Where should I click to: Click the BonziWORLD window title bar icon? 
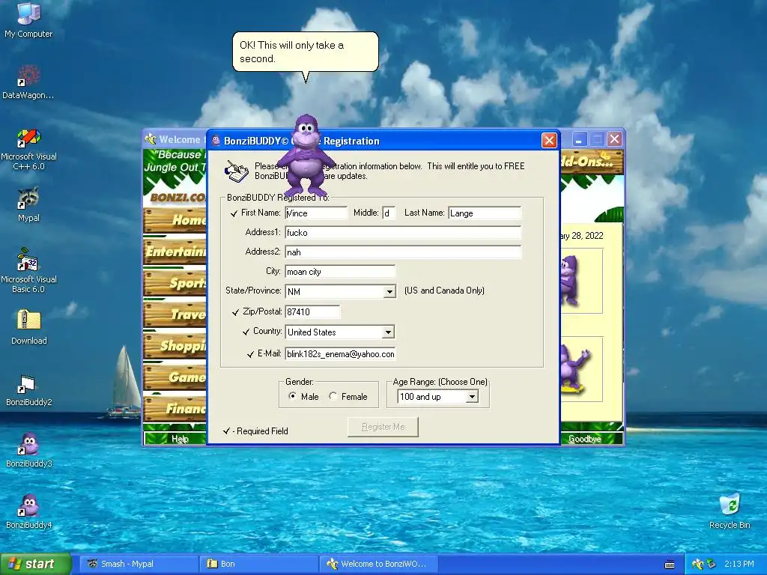(150, 139)
